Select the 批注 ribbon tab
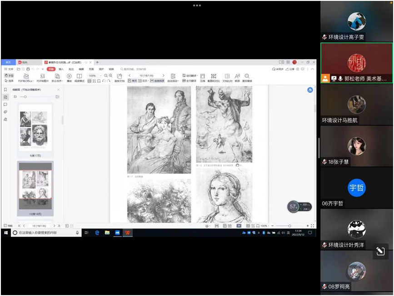This screenshot has height=296, width=394. 71,69
